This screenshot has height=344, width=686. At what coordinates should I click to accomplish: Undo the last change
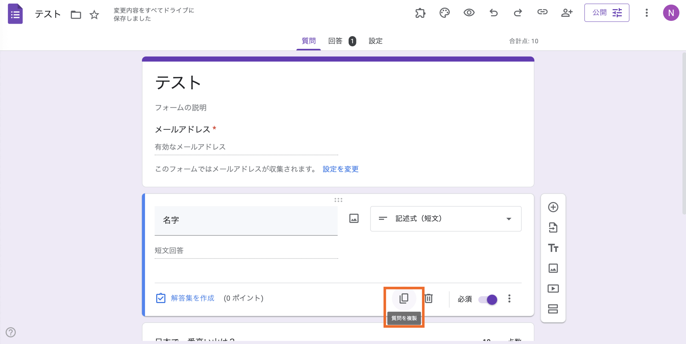[x=493, y=13]
